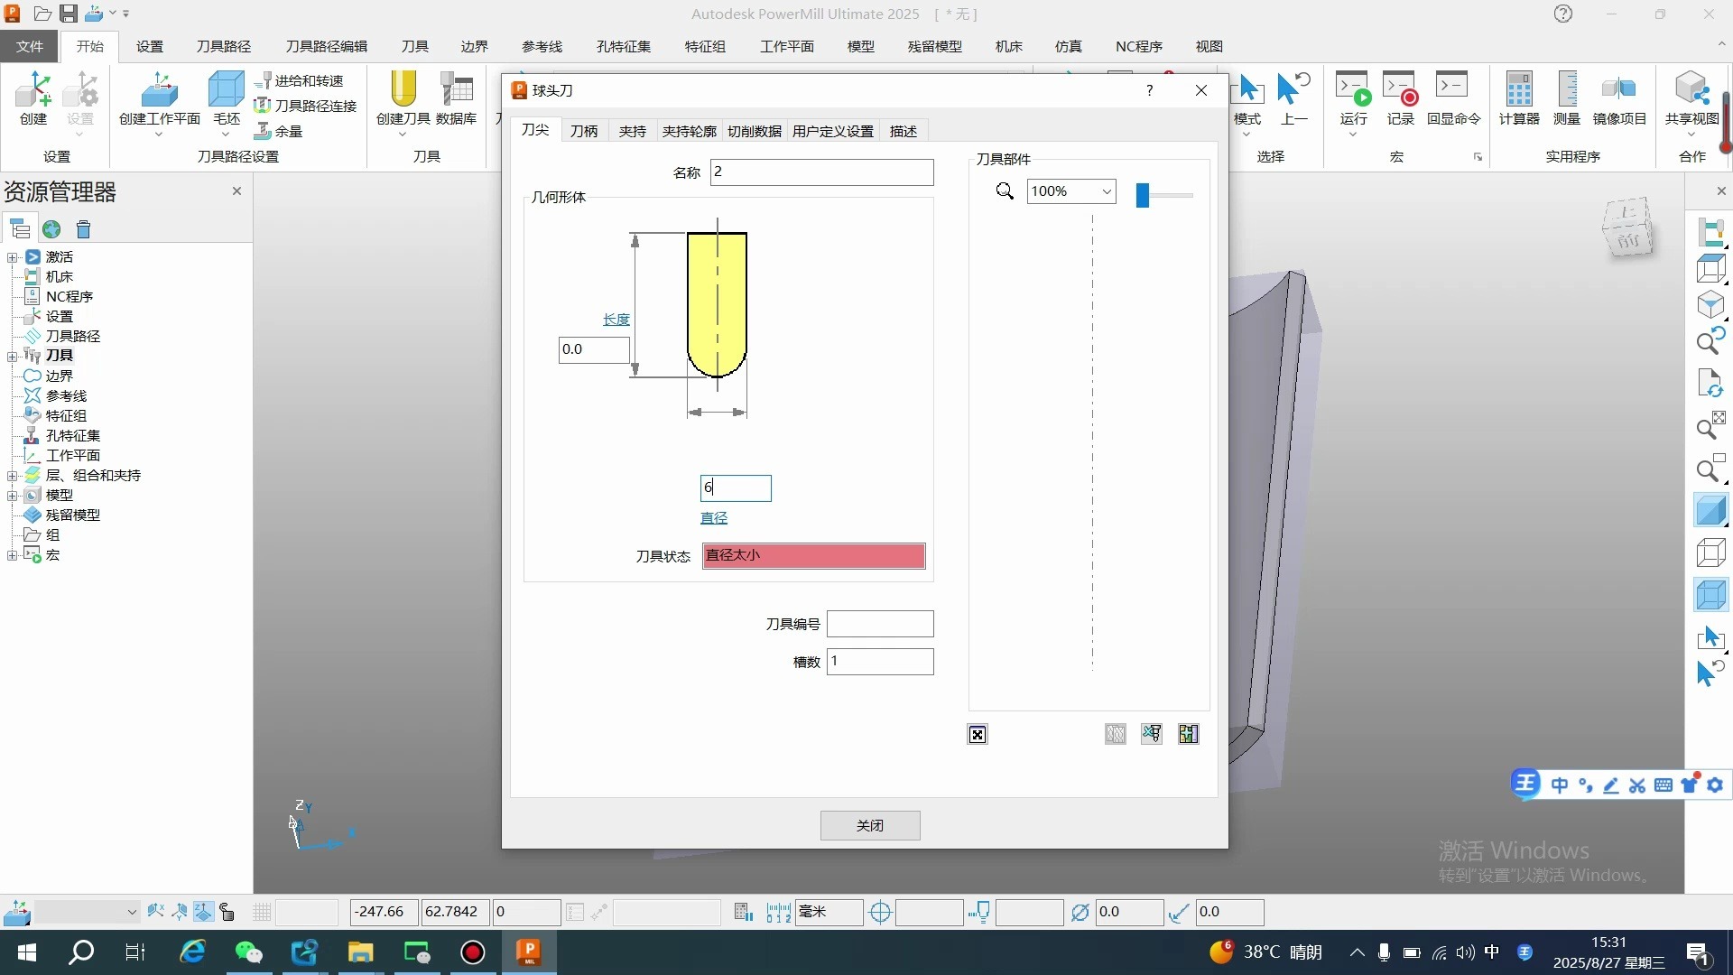This screenshot has width=1733, height=975.
Task: Switch to the 刀柄 tab
Action: pyautogui.click(x=584, y=131)
